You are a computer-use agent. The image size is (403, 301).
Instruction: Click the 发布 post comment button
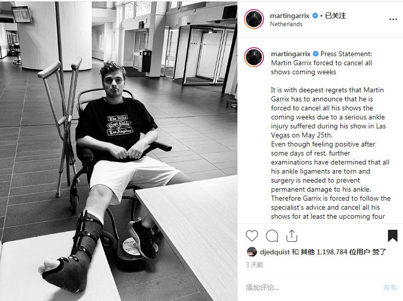390,287
